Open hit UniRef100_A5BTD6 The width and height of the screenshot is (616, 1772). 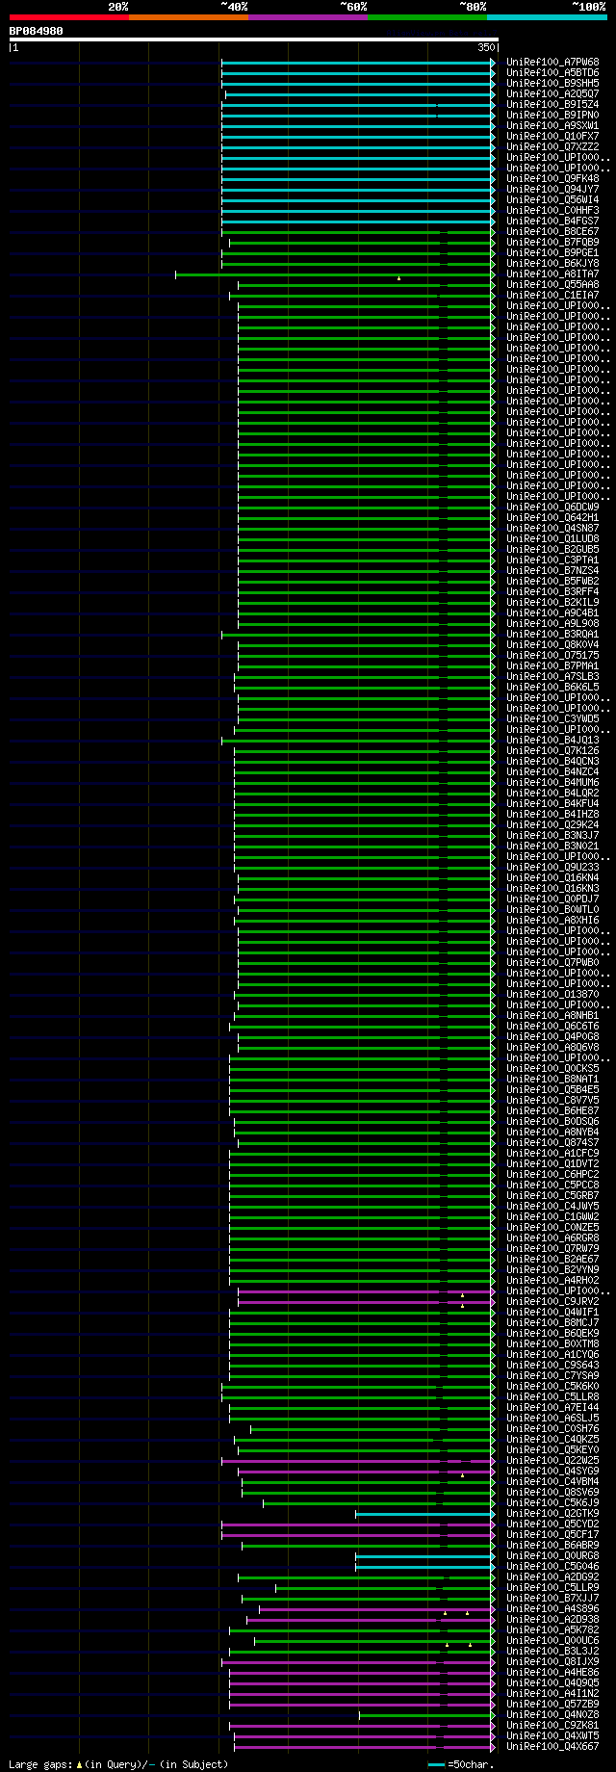(x=552, y=73)
